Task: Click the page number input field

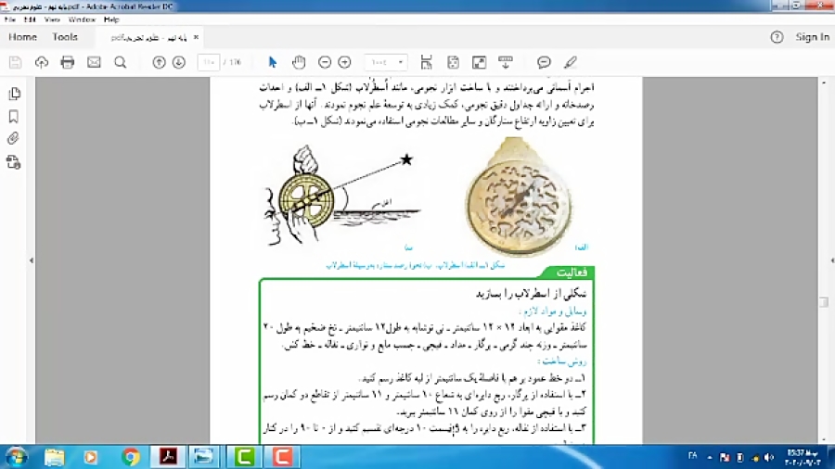Action: pos(208,62)
